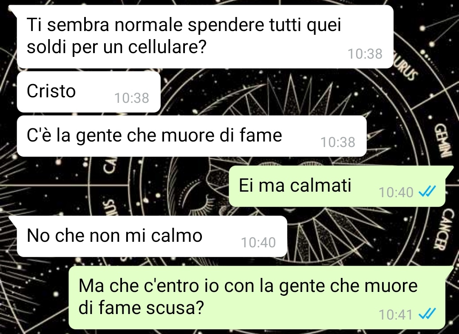
Task: Click the 10:40 timestamp on "Ei ma calmati"
Action: 396,192
